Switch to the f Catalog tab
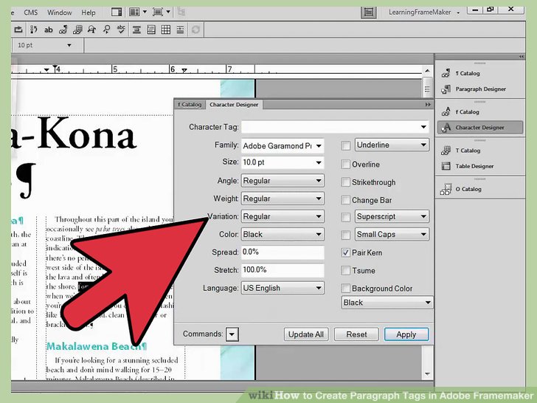This screenshot has width=537, height=403. pos(189,105)
